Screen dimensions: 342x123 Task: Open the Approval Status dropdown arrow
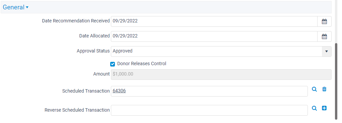(x=327, y=51)
